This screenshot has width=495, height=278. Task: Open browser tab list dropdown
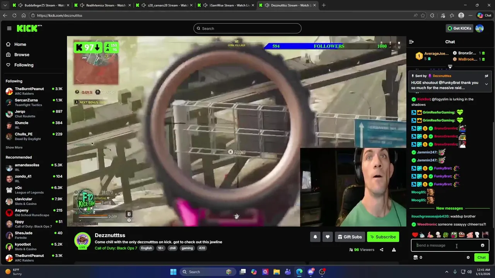click(5, 5)
